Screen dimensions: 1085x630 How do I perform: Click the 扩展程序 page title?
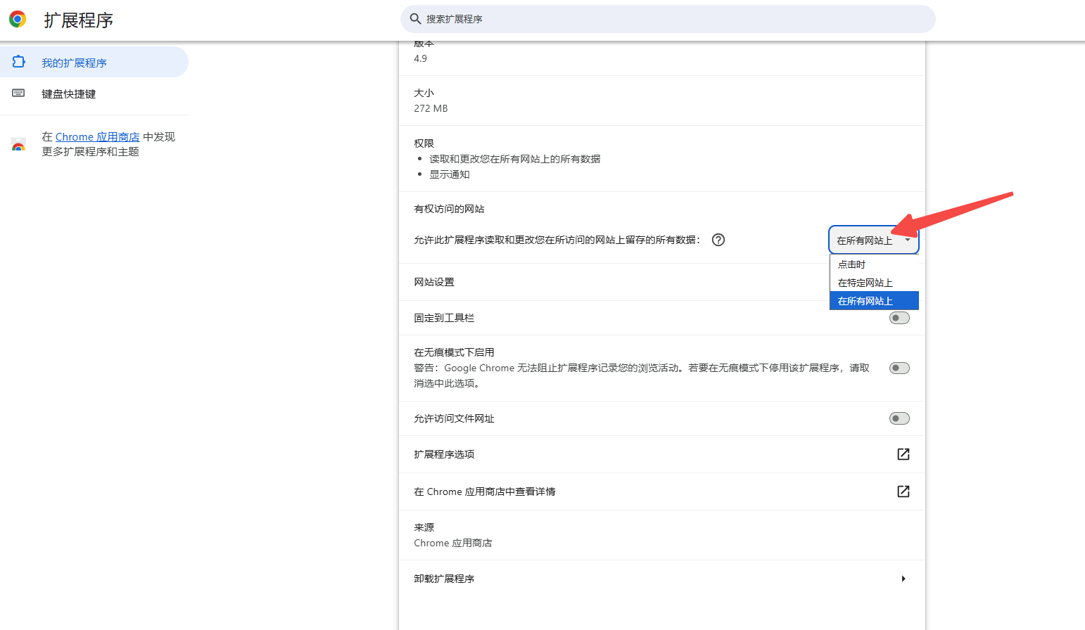[78, 20]
